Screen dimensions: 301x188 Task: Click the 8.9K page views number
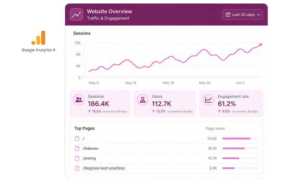click(213, 168)
